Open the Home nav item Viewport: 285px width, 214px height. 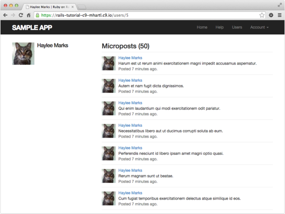tap(202, 28)
